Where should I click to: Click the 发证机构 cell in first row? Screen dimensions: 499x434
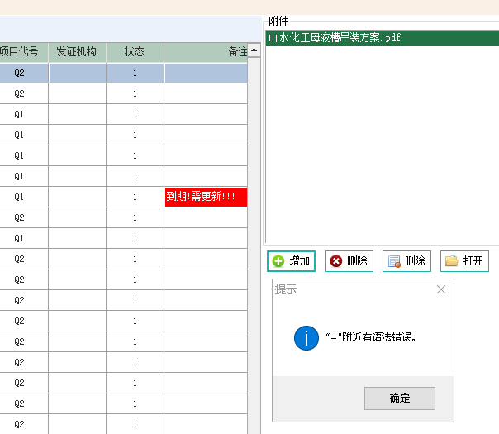pos(77,73)
